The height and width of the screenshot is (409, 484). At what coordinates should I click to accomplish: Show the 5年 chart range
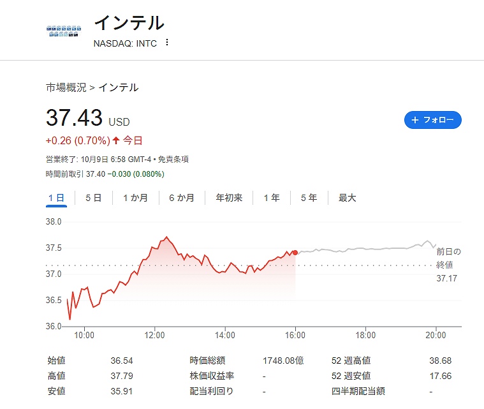(309, 198)
